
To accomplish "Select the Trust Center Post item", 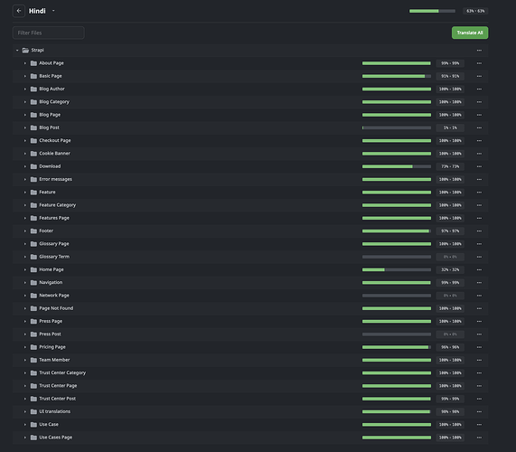I will click(57, 399).
